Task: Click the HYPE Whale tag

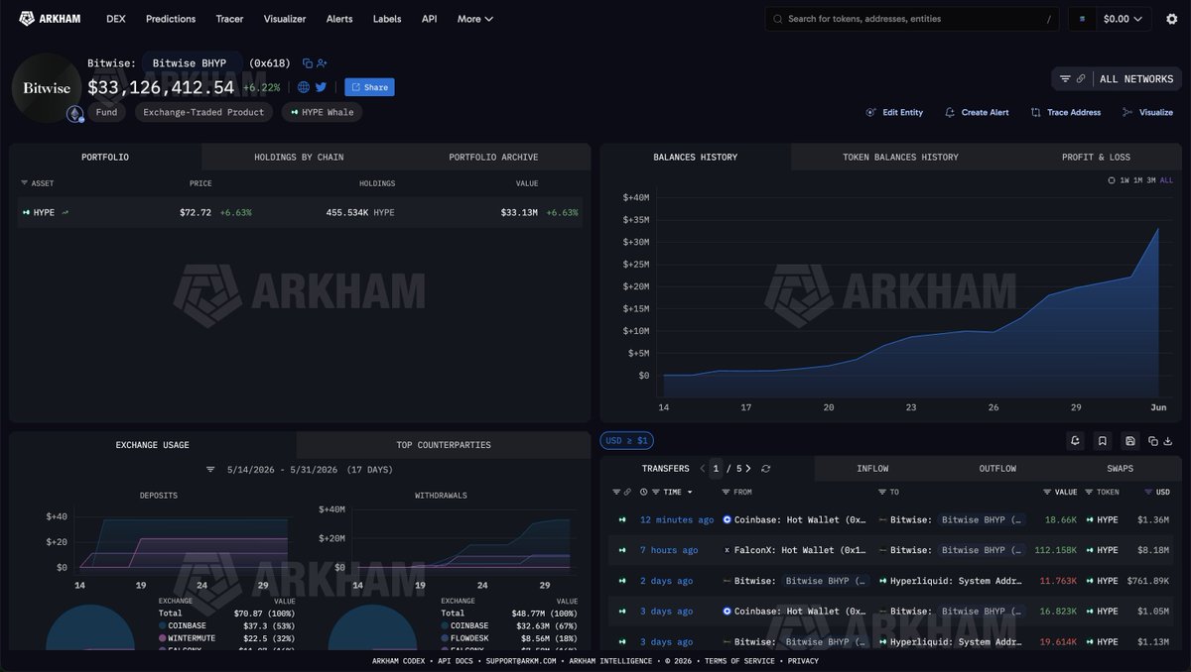Action: 322,112
